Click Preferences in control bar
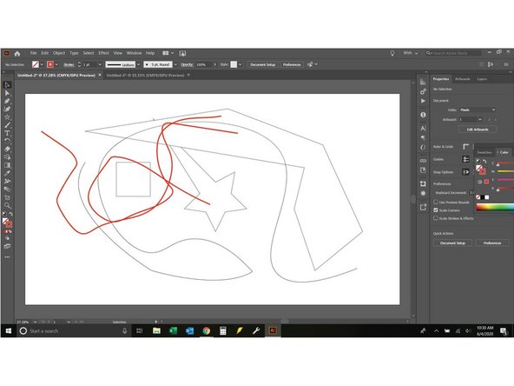 [x=292, y=64]
